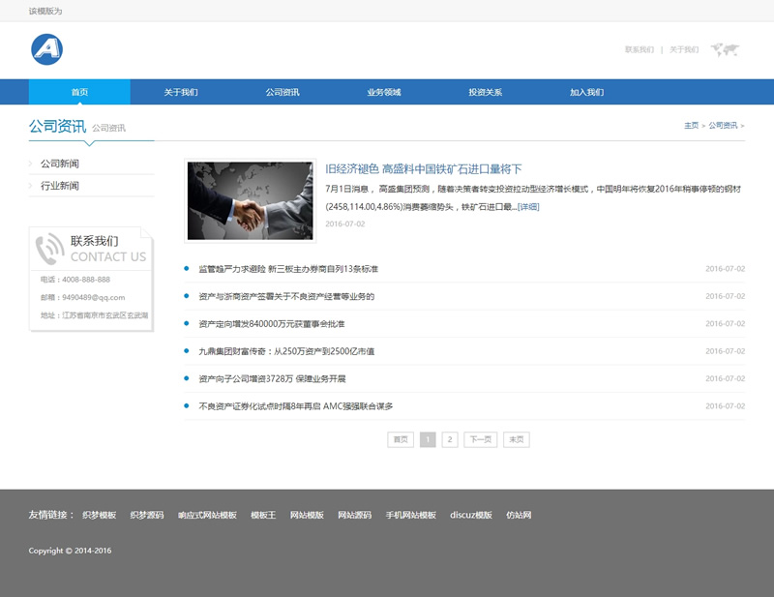This screenshot has width=774, height=597.
Task: Open the 关于我们 navigation menu item
Action: [181, 93]
